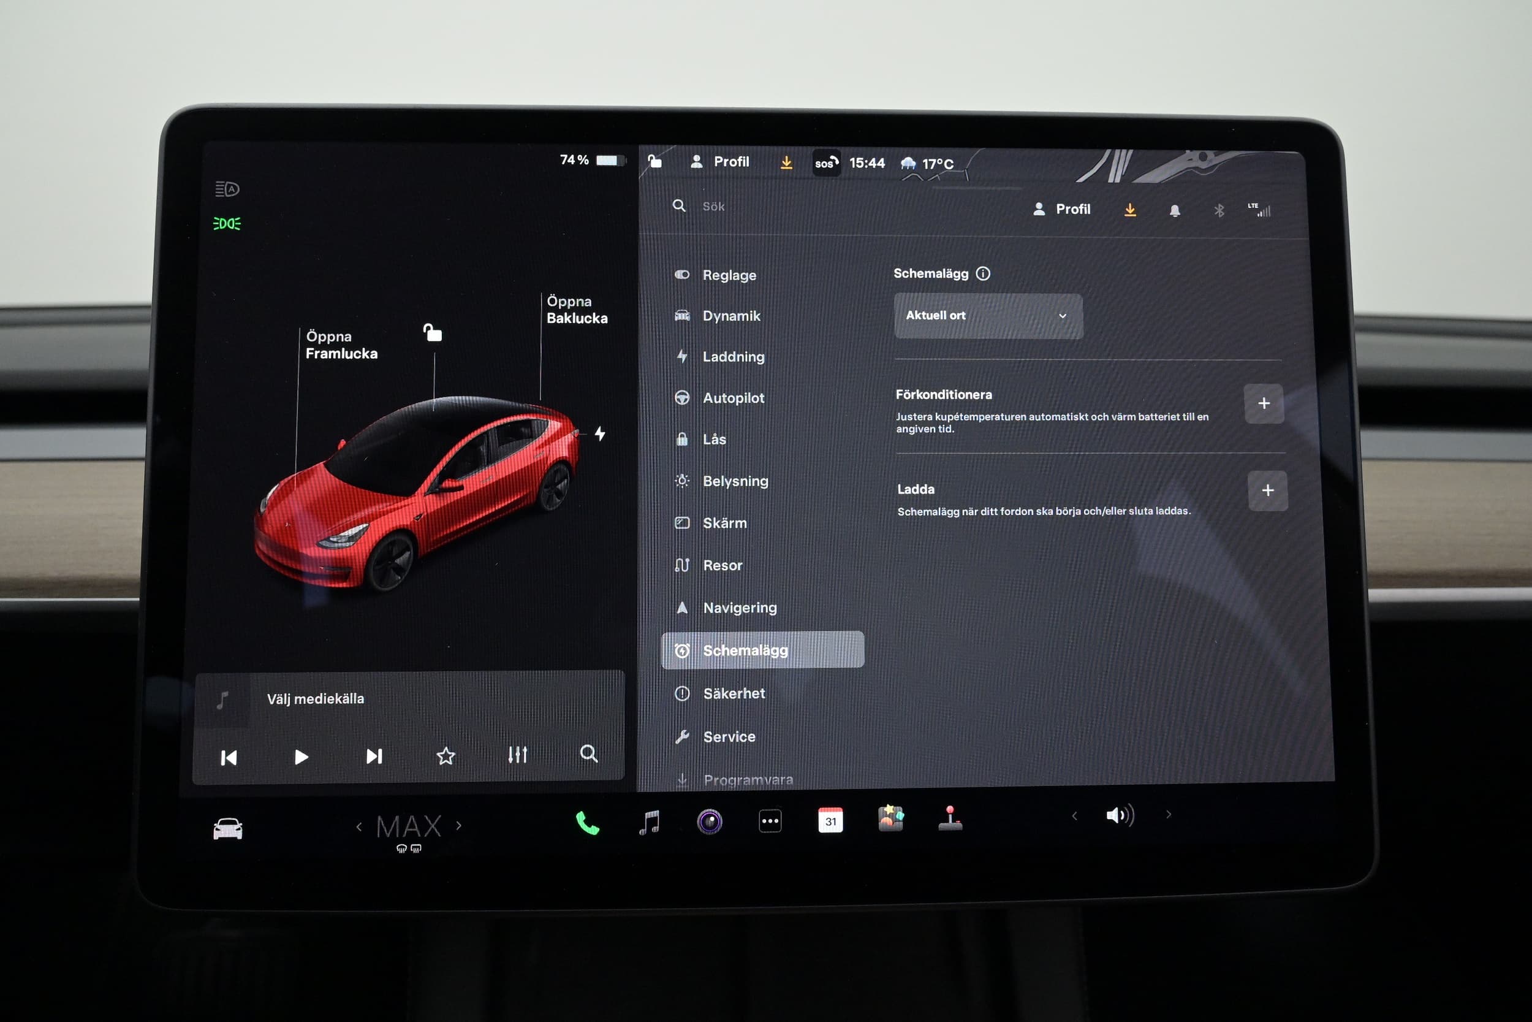This screenshot has height=1022, width=1532.
Task: Tap Öppna Framlucka to open frunk
Action: pyautogui.click(x=341, y=345)
